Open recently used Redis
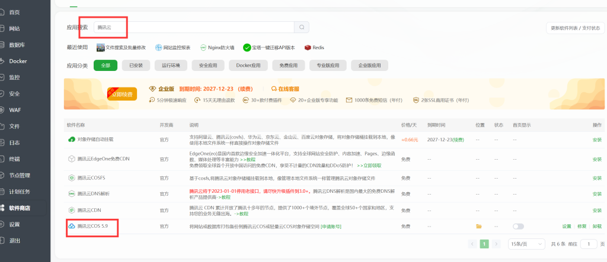Image resolution: width=607 pixels, height=262 pixels. coord(314,47)
